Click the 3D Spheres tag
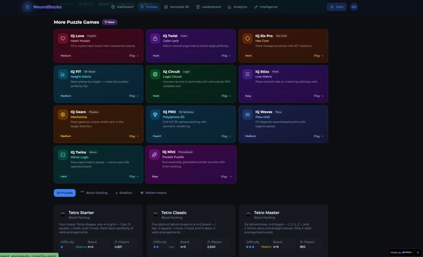 [x=186, y=112]
